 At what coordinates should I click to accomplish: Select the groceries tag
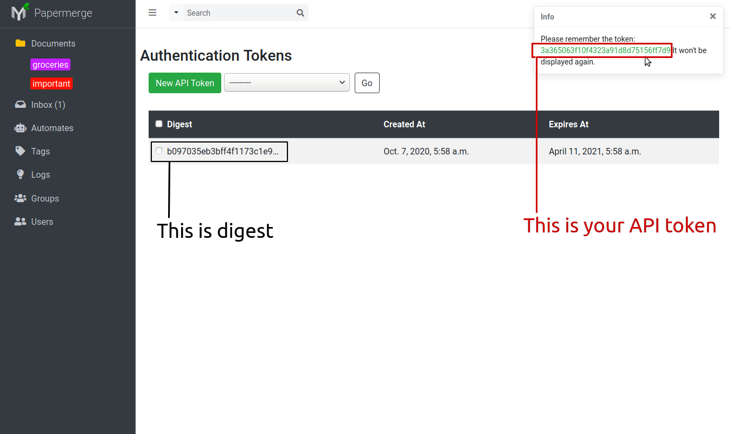(50, 64)
